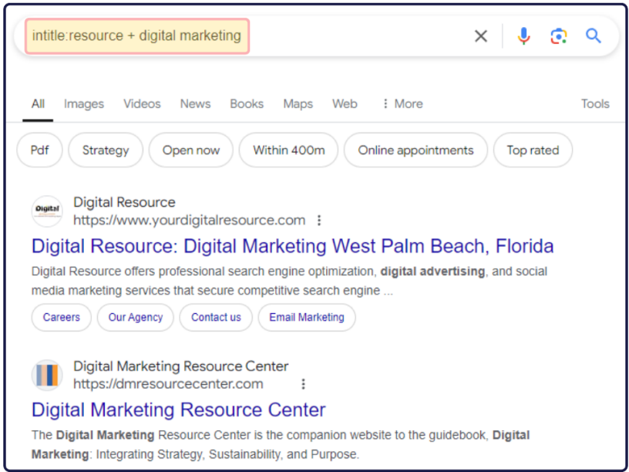Screen dimensions: 629x472
Task: Start voice search with microphone icon
Action: click(523, 36)
